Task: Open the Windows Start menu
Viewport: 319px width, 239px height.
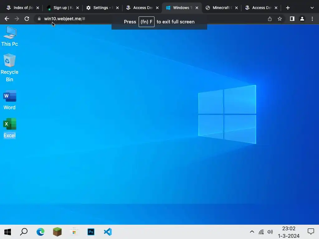Action: 7,232
